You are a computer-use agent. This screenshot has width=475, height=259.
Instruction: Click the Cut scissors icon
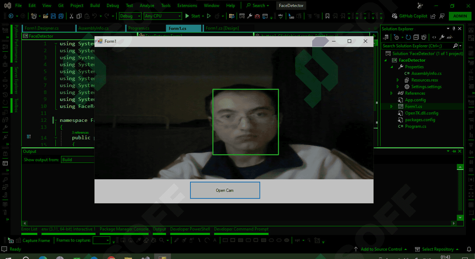point(71,16)
